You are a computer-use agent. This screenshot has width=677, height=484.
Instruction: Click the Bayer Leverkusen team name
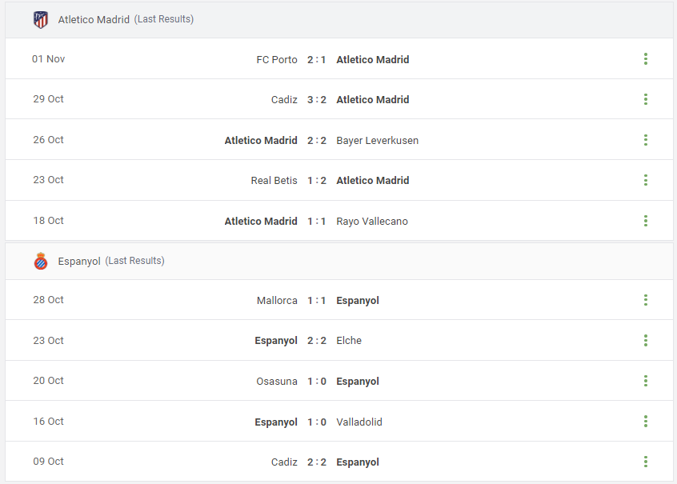(378, 140)
